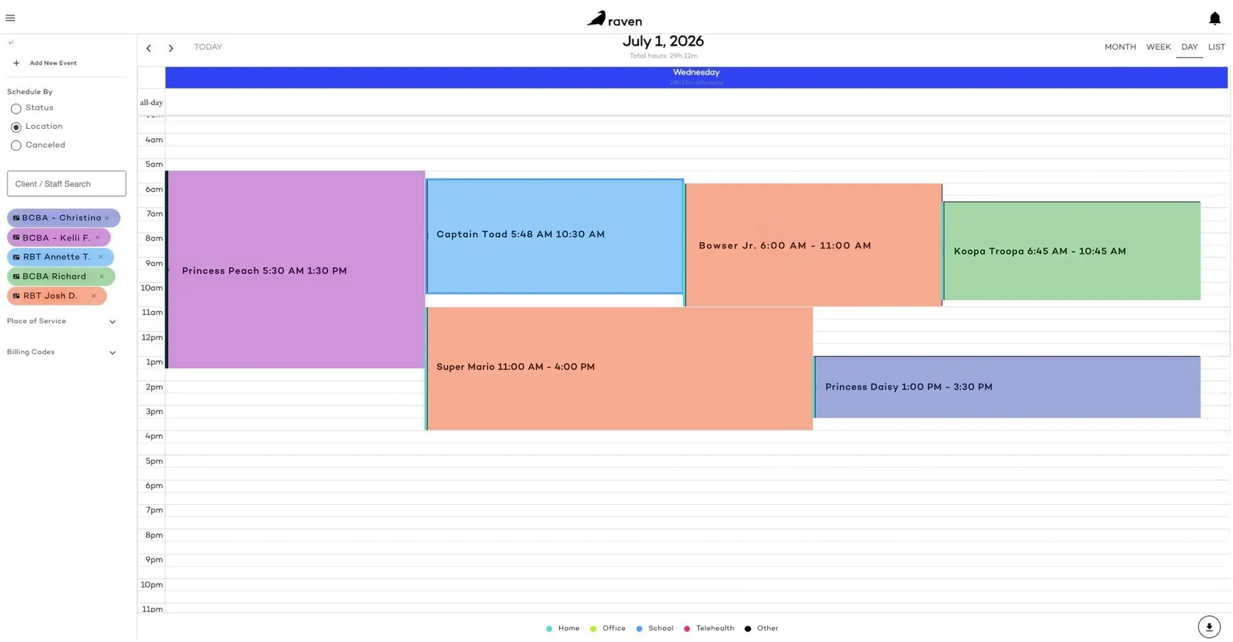This screenshot has height=642, width=1233.
Task: Click the collapse sidebar arrow icon
Action: [11, 42]
